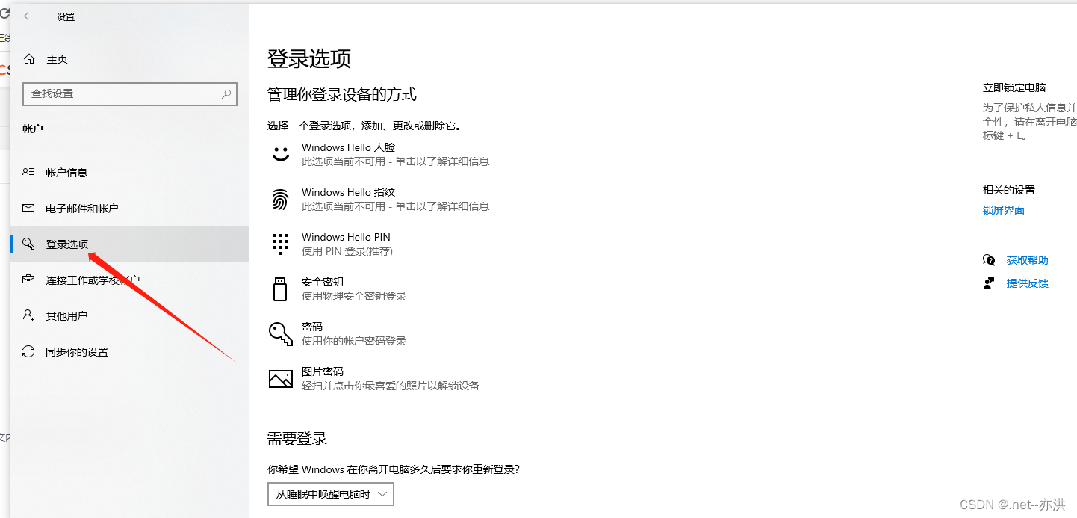The image size is (1077, 518).
Task: Open the Home (主页) icon
Action: point(29,59)
